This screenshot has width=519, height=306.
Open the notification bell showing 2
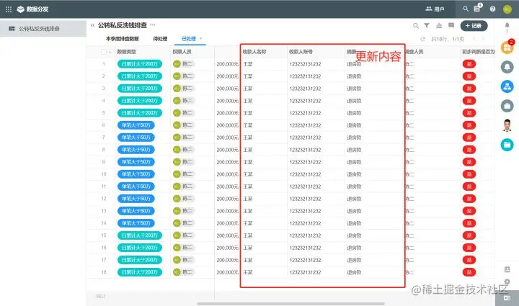coord(507,27)
